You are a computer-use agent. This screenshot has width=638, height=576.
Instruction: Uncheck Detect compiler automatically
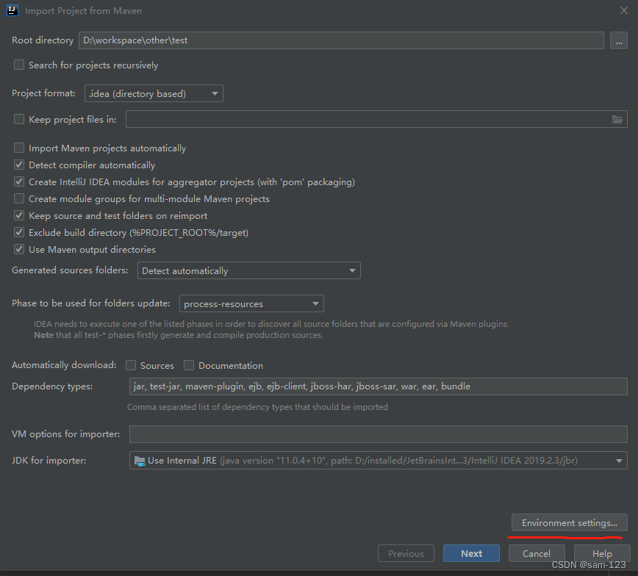[19, 165]
